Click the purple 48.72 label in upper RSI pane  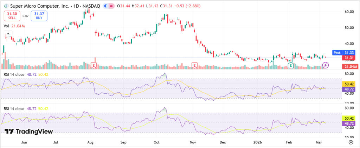coord(349,89)
